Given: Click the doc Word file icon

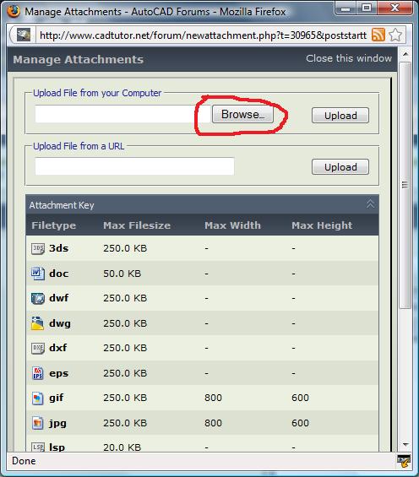Looking at the screenshot, I should click(38, 274).
